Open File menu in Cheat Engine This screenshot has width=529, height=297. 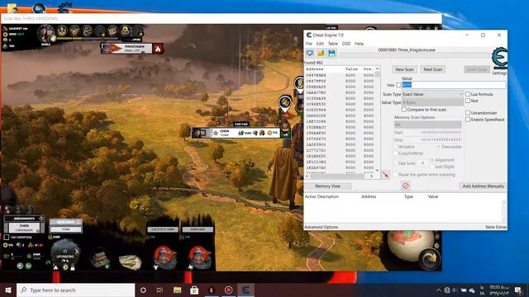309,44
